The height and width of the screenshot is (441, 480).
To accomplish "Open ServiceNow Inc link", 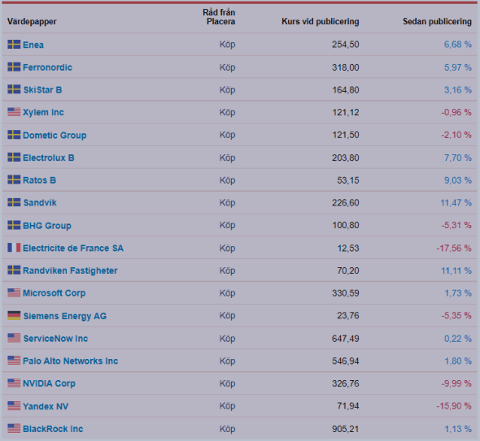I will [55, 339].
